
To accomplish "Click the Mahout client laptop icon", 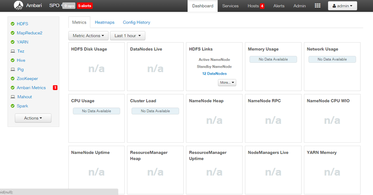I will 13,97.
